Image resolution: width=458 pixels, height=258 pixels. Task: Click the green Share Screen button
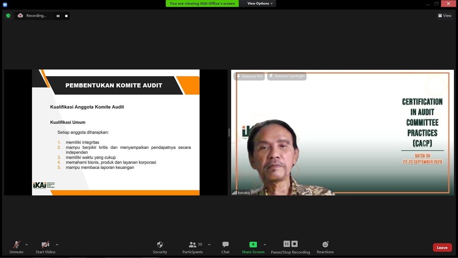point(253,247)
